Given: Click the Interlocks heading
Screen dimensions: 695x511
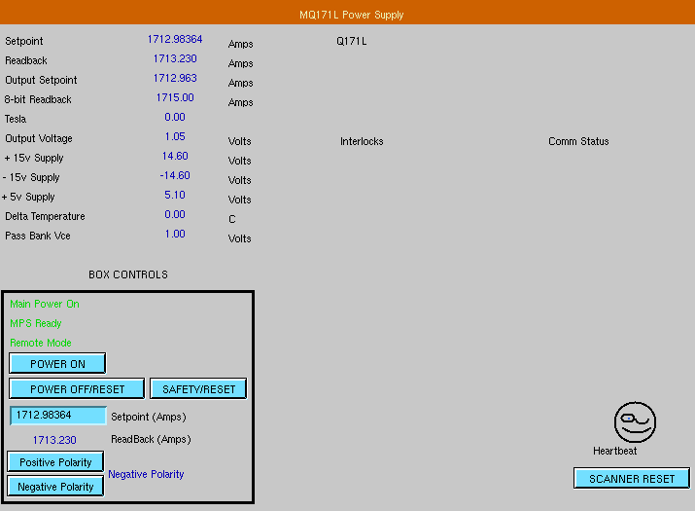Looking at the screenshot, I should [x=362, y=142].
